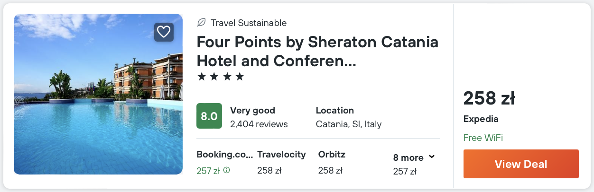Click the Free WiFi amenity text

point(483,138)
